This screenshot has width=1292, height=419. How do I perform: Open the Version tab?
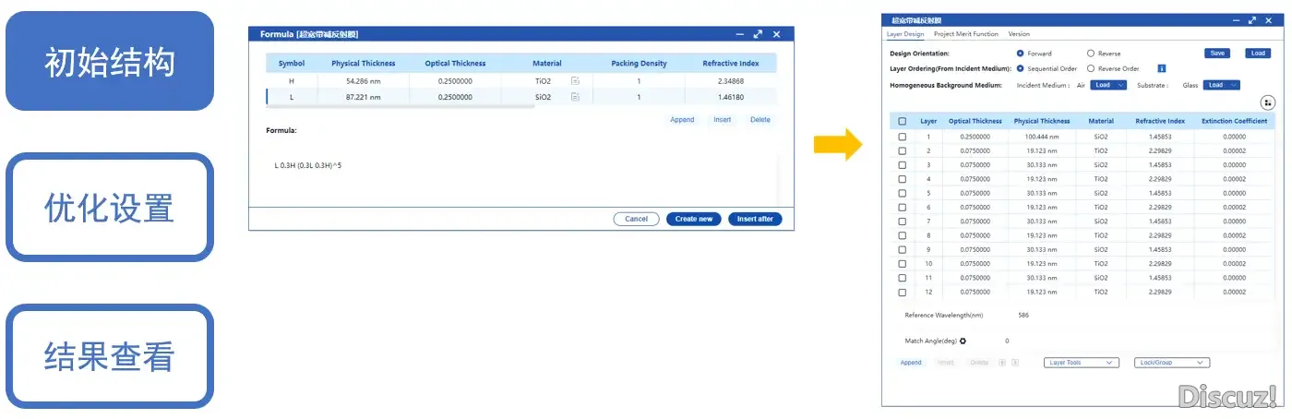pyautogui.click(x=1019, y=34)
